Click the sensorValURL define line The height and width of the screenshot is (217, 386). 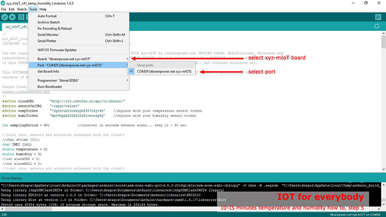pos(41,106)
